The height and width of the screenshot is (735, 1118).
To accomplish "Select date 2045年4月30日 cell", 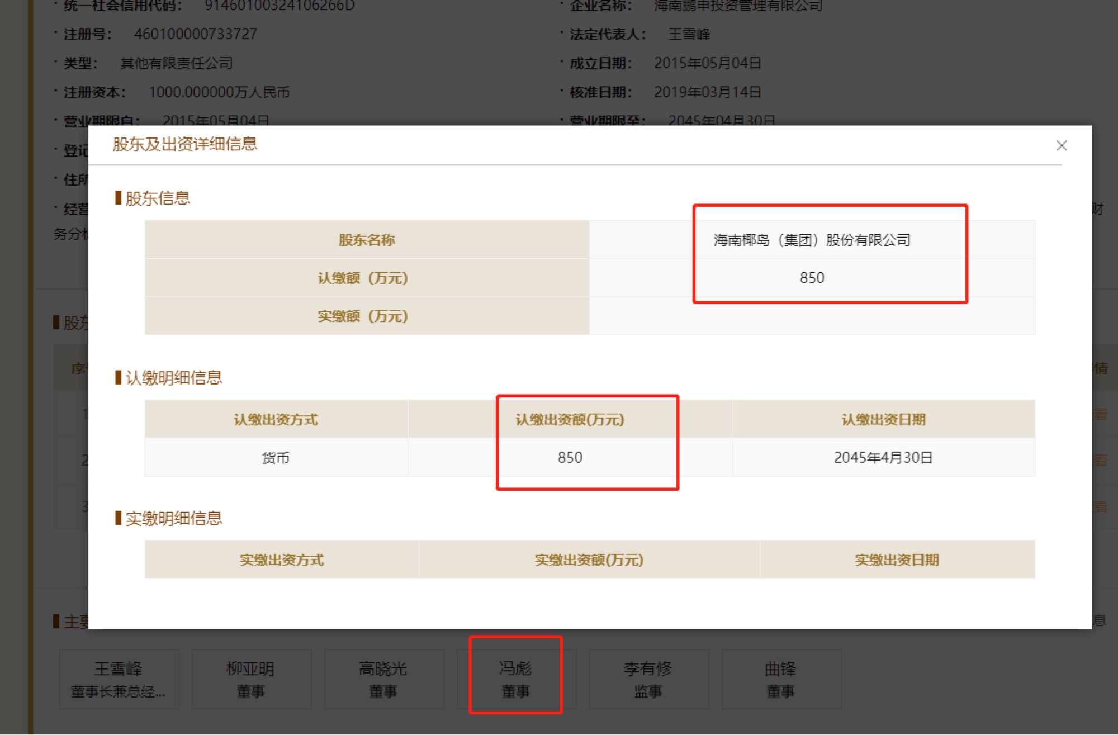I will pos(884,458).
